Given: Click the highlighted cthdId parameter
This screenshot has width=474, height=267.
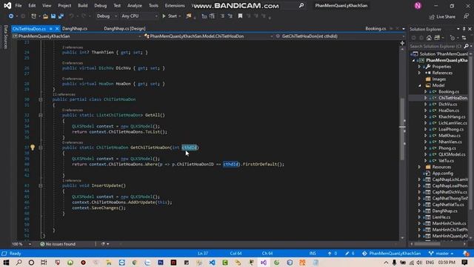Looking at the screenshot, I should click(190, 148).
